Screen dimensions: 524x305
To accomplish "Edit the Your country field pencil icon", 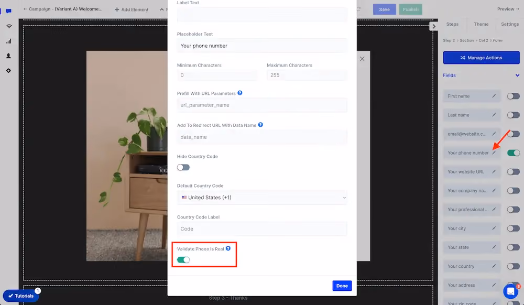I will tap(494, 266).
